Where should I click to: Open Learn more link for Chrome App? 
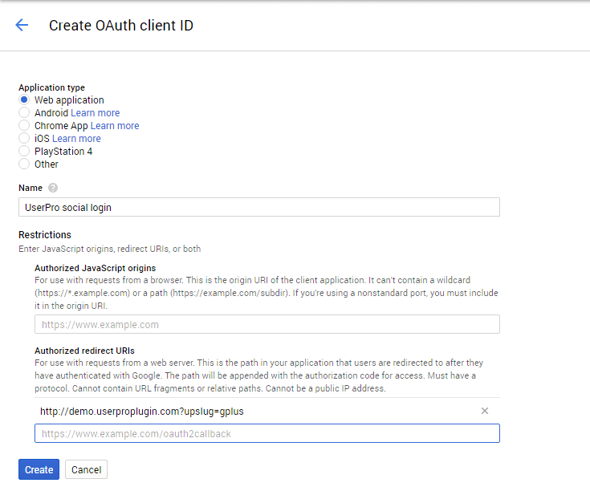click(115, 126)
